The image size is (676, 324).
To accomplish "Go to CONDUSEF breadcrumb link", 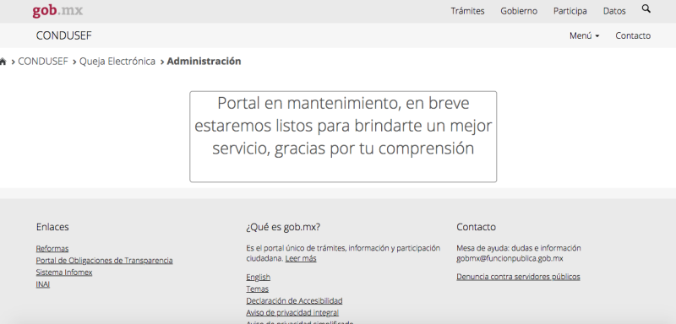I will 43,62.
